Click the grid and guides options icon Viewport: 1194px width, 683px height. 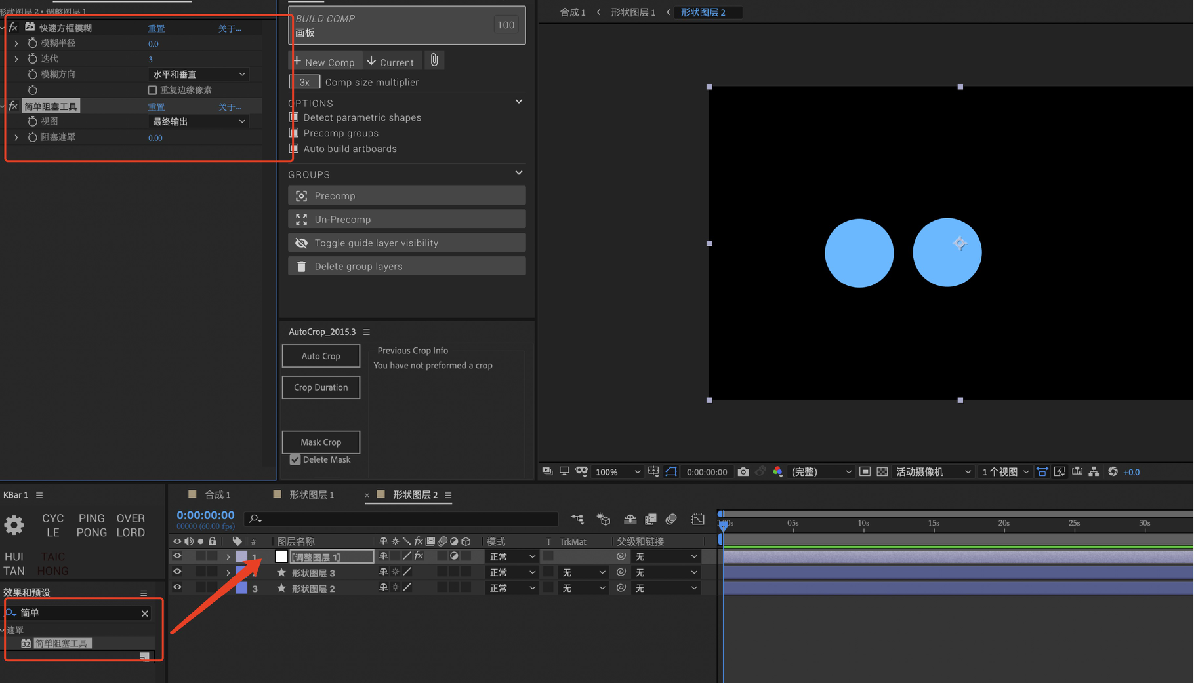tap(653, 472)
